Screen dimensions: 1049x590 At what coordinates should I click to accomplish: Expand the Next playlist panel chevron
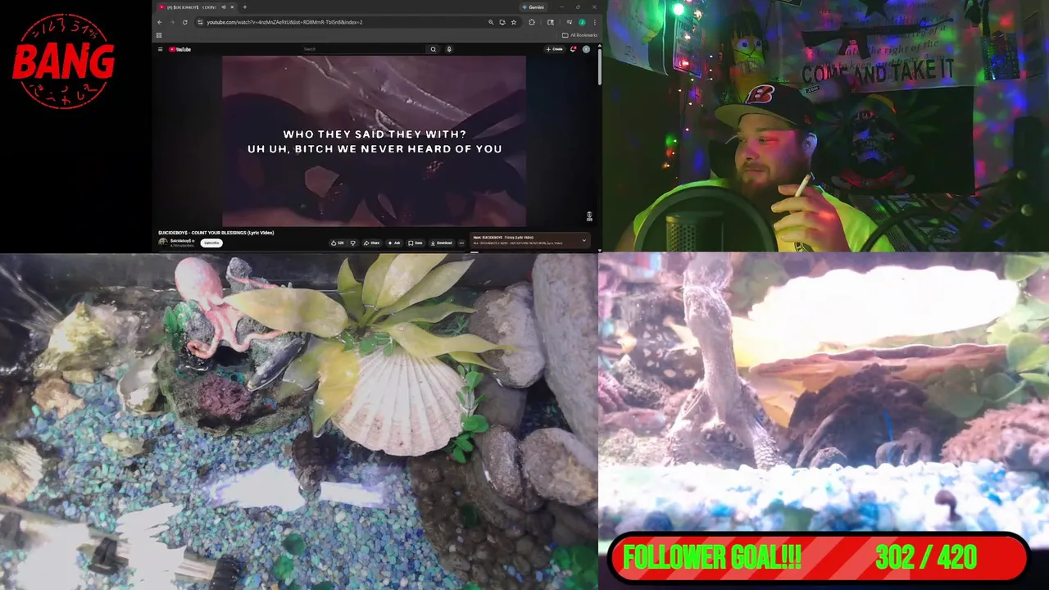(x=584, y=240)
